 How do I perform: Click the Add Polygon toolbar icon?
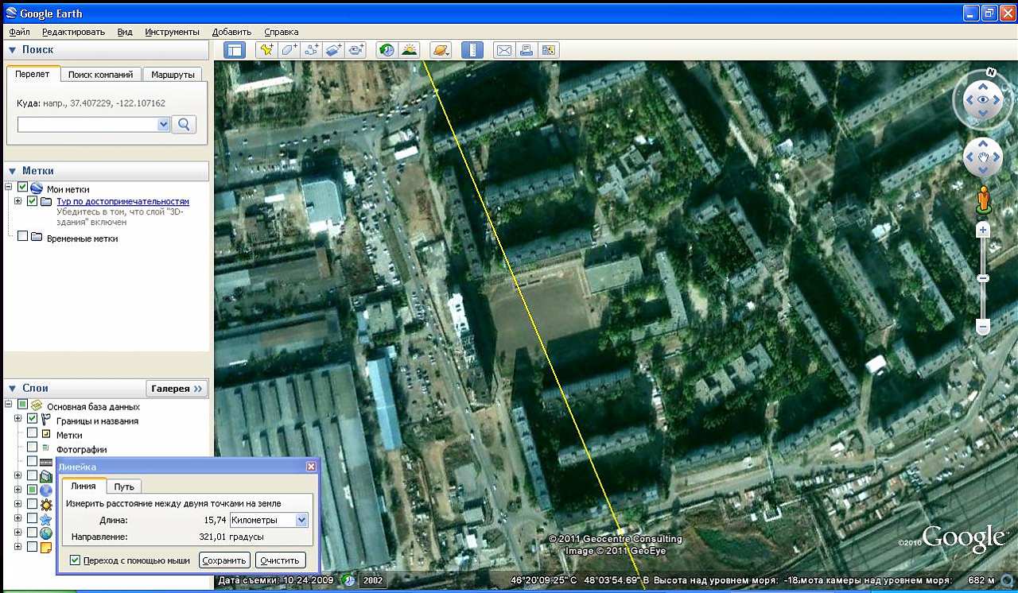[289, 50]
